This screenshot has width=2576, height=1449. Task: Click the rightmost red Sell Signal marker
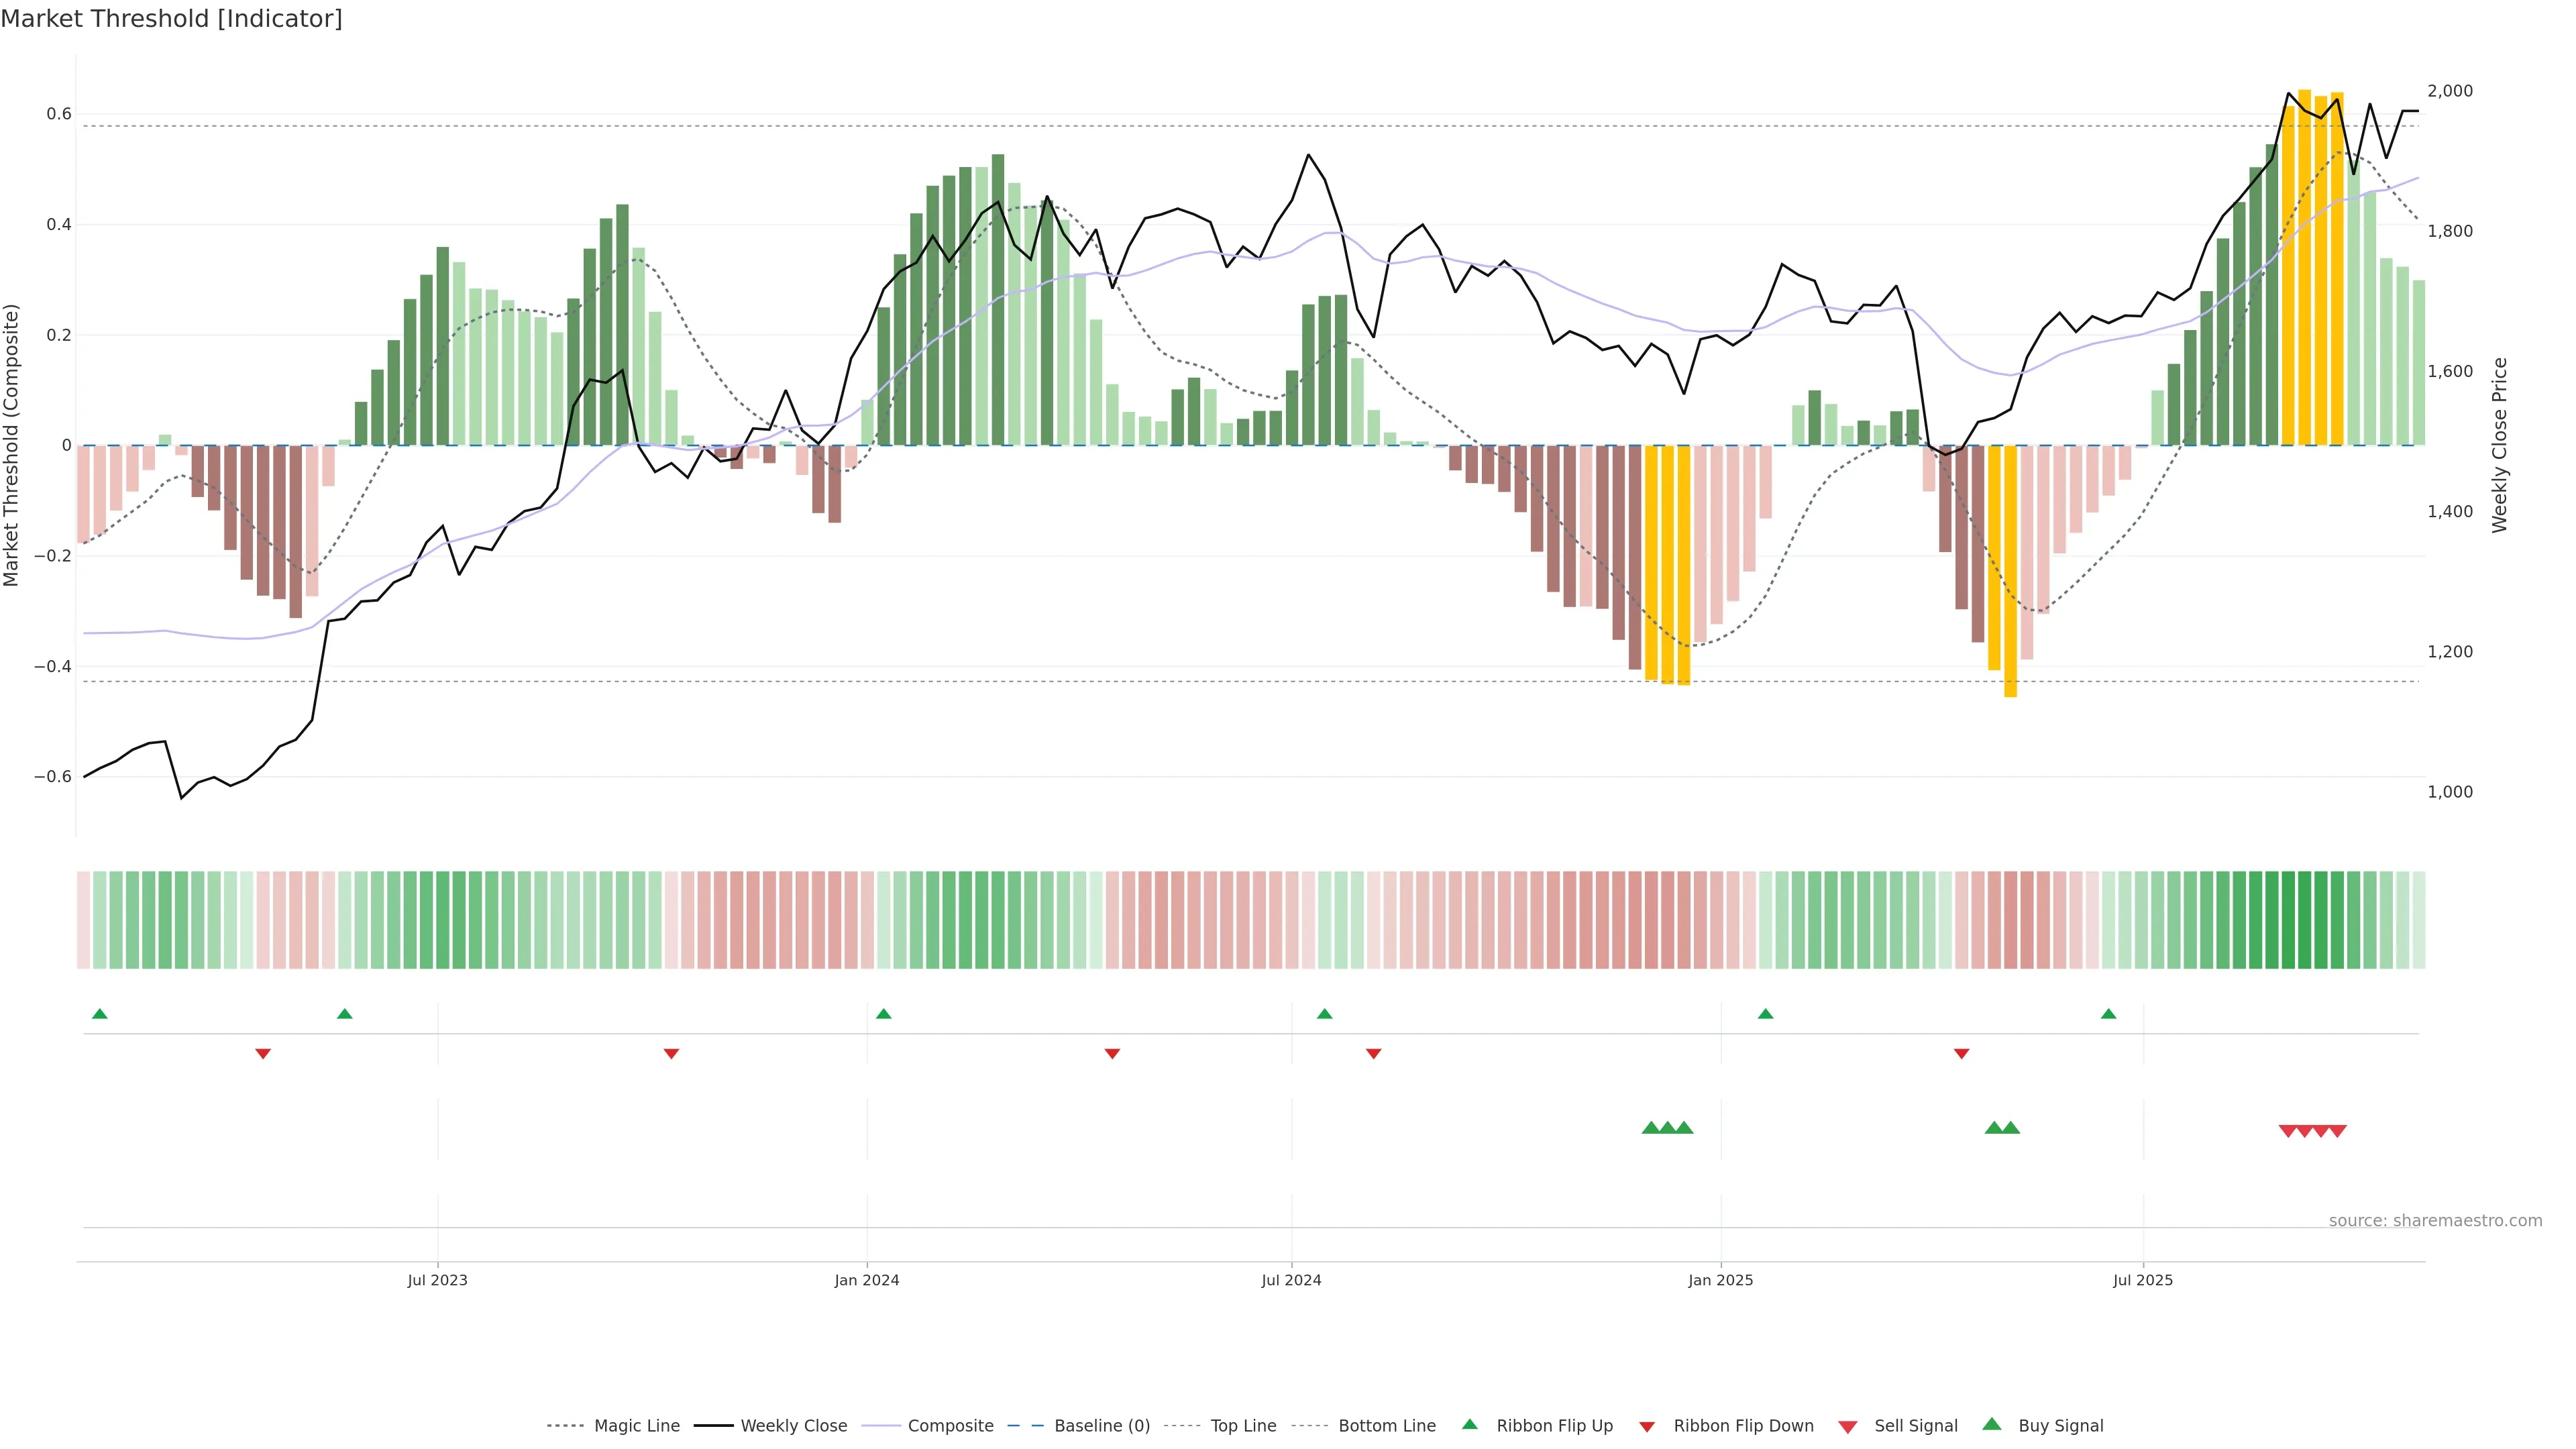click(2337, 1131)
